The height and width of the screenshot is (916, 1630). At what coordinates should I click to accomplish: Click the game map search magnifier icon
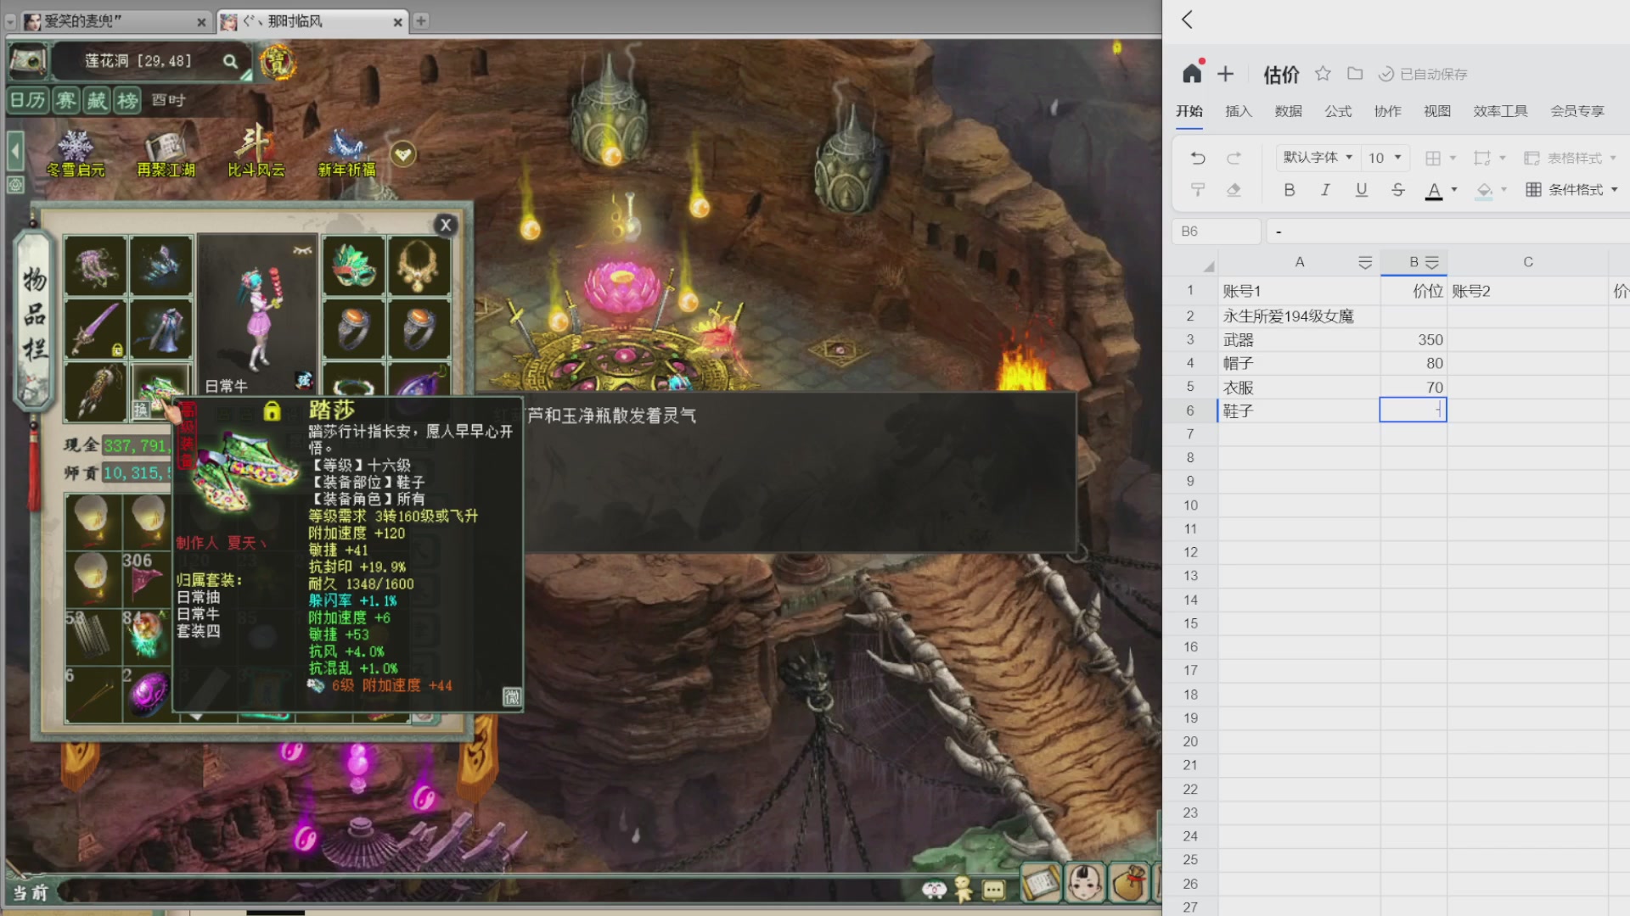click(x=230, y=61)
